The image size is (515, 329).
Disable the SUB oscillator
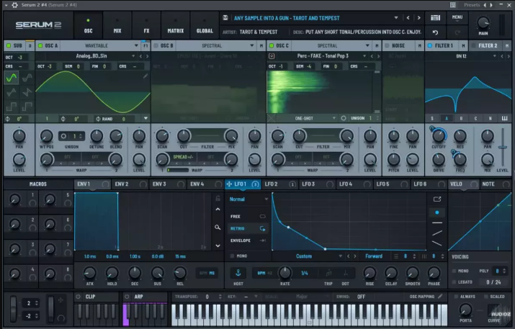click(9, 45)
